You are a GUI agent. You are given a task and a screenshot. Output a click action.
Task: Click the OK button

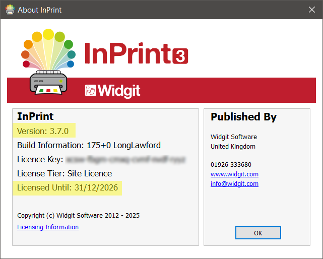coord(258,233)
